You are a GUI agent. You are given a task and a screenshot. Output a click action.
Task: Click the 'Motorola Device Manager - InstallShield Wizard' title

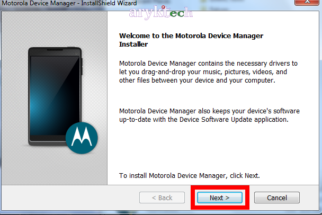(69, 3)
